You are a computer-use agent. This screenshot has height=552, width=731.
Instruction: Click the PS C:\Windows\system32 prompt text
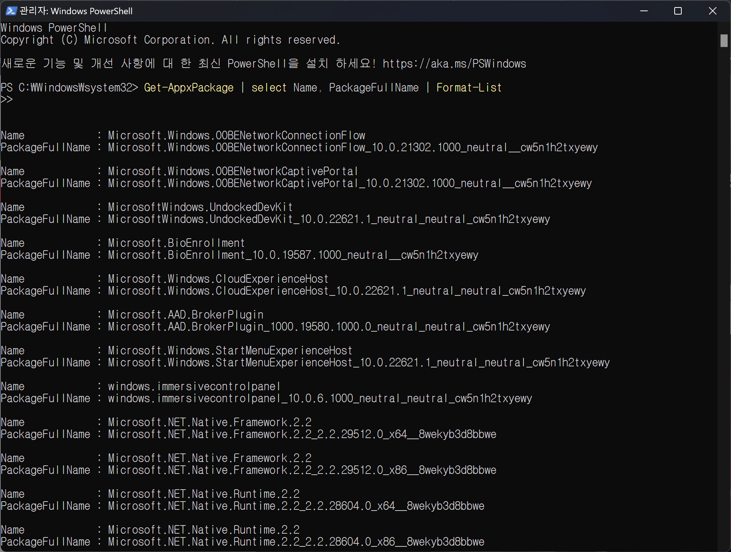69,87
